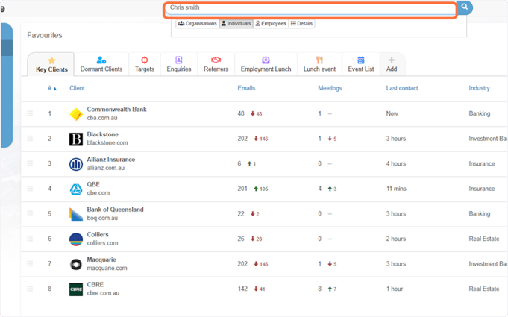Click the QBE logo icon
The image size is (508, 317).
click(x=76, y=189)
